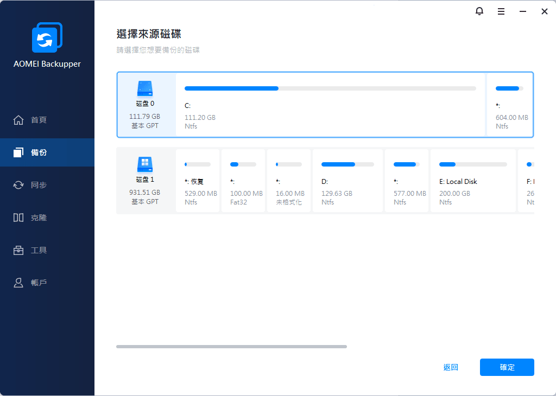Click the Clone sidebar icon
The width and height of the screenshot is (556, 396).
point(18,218)
